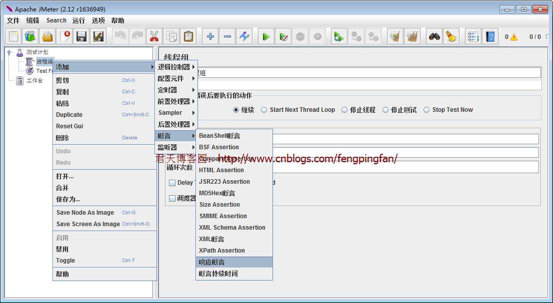Viewport: 553px width, 303px height.
Task: Expand the 逻辑控制器 submenu
Action: (x=176, y=67)
